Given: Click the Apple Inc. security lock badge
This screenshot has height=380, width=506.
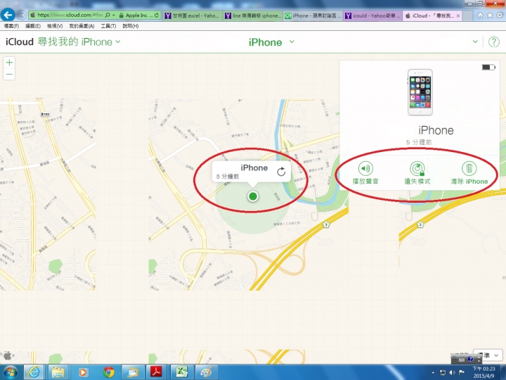Looking at the screenshot, I should point(134,15).
